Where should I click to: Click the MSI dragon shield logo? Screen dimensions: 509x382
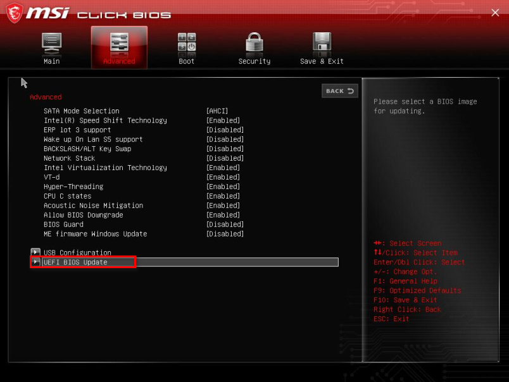[16, 11]
